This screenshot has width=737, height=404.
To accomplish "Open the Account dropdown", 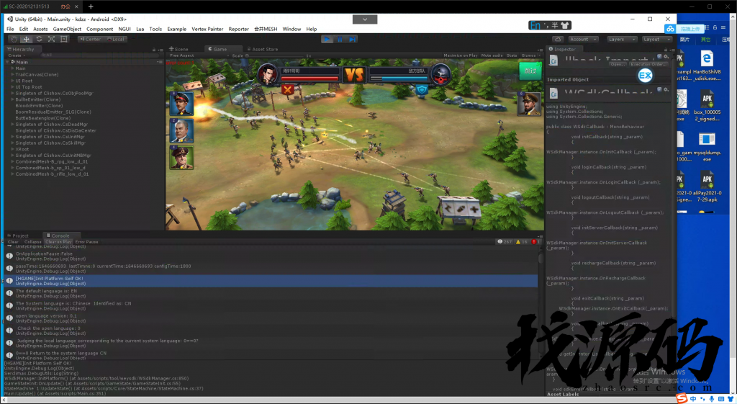I will pos(583,39).
